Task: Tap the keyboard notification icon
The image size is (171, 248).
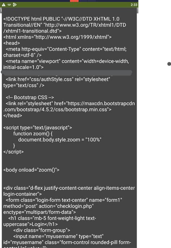Action: 9,5
